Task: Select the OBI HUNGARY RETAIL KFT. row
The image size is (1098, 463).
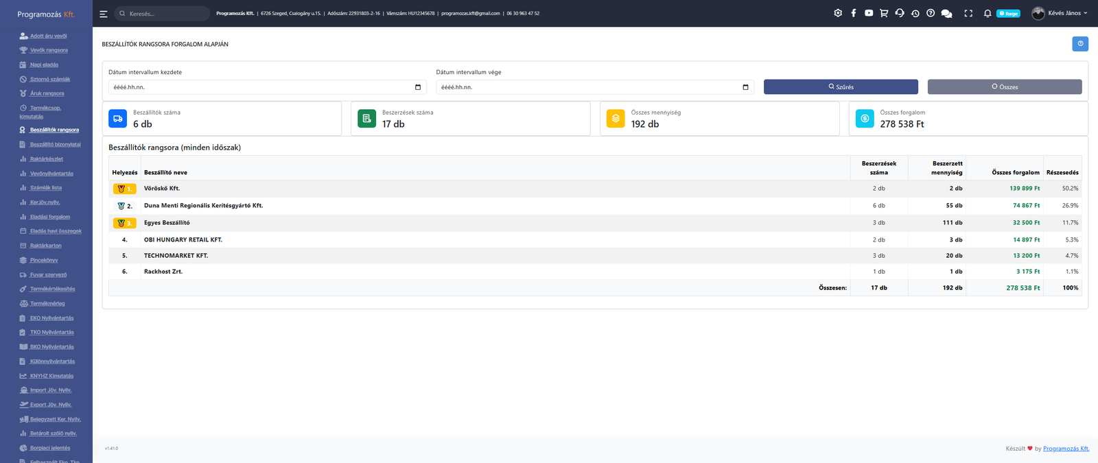Action: point(595,239)
